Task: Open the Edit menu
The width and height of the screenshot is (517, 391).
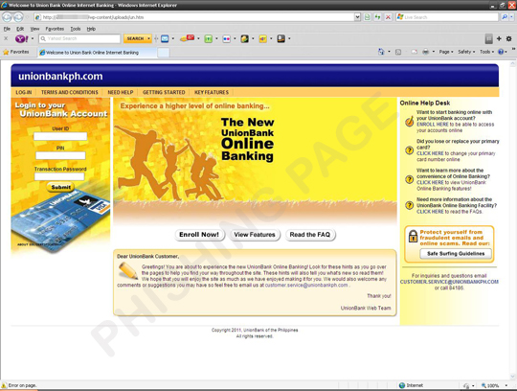Action: (x=20, y=29)
